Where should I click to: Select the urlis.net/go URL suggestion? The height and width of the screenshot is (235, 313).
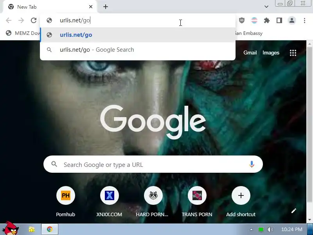pos(138,35)
